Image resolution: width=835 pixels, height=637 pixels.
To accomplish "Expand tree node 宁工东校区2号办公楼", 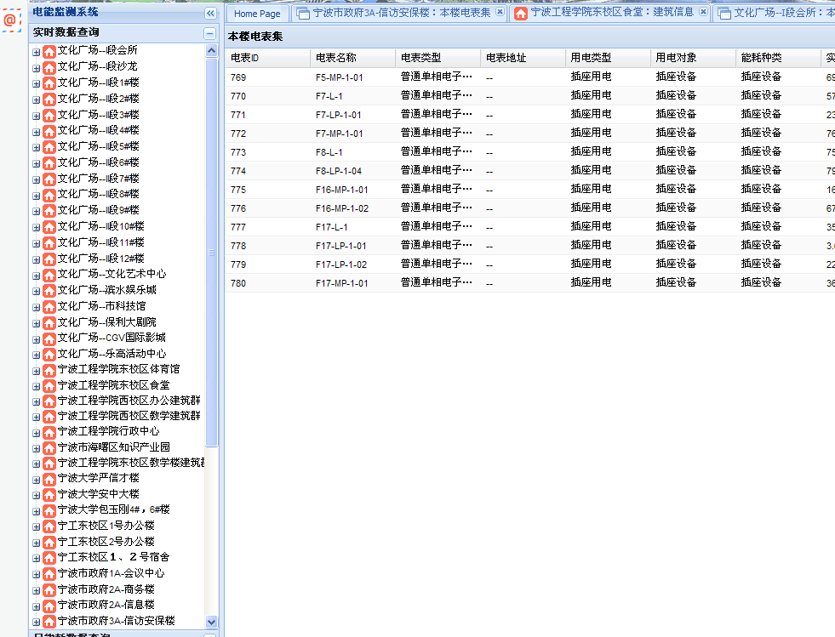I will coord(37,543).
